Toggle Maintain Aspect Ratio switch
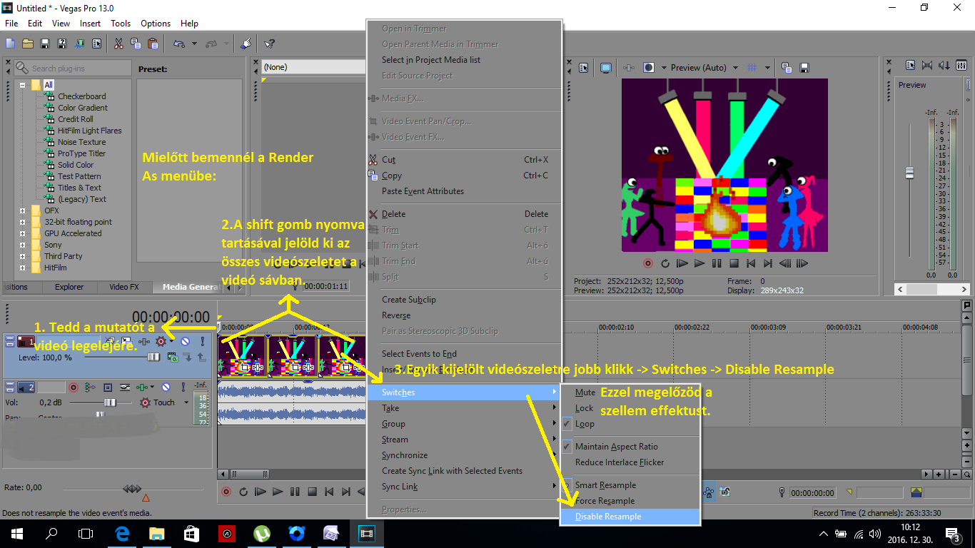Image resolution: width=975 pixels, height=548 pixels. (x=630, y=447)
